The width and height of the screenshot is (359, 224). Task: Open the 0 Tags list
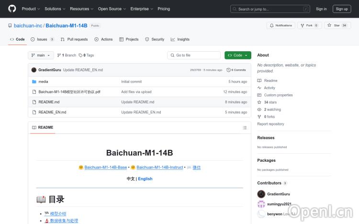tap(86, 55)
